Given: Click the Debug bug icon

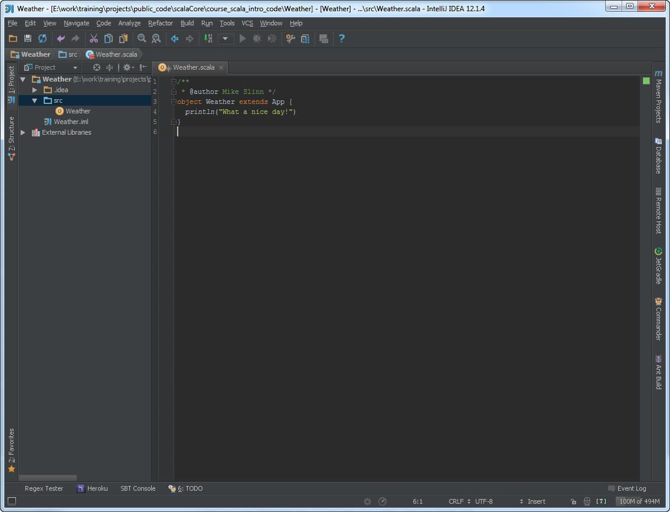Looking at the screenshot, I should click(257, 38).
